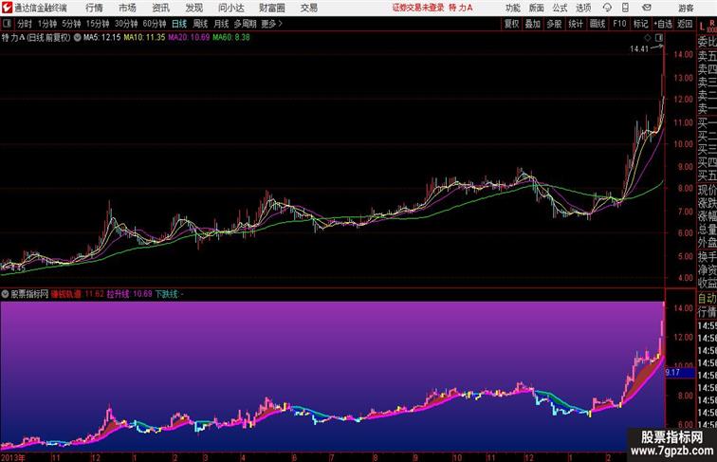Open the 交易 menu
Screen dimensions: 717x462
tap(308, 8)
